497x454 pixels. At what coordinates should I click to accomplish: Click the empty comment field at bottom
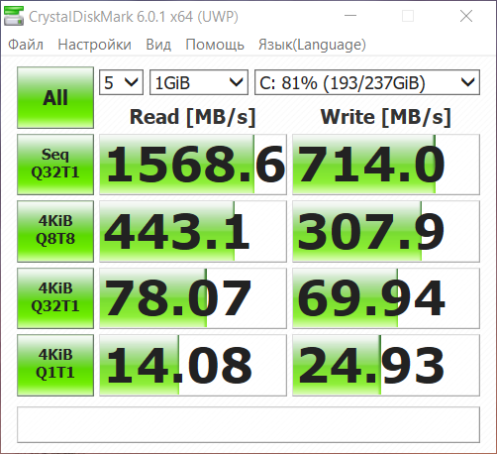point(248,424)
